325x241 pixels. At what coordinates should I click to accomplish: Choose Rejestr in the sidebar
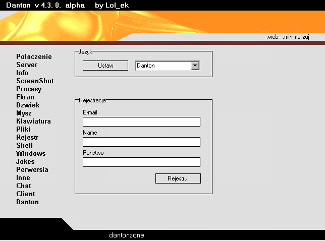[27, 138]
